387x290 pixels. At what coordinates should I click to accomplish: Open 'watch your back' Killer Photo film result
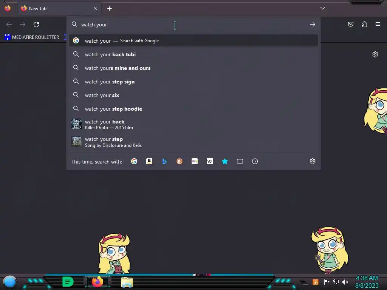[193, 124]
